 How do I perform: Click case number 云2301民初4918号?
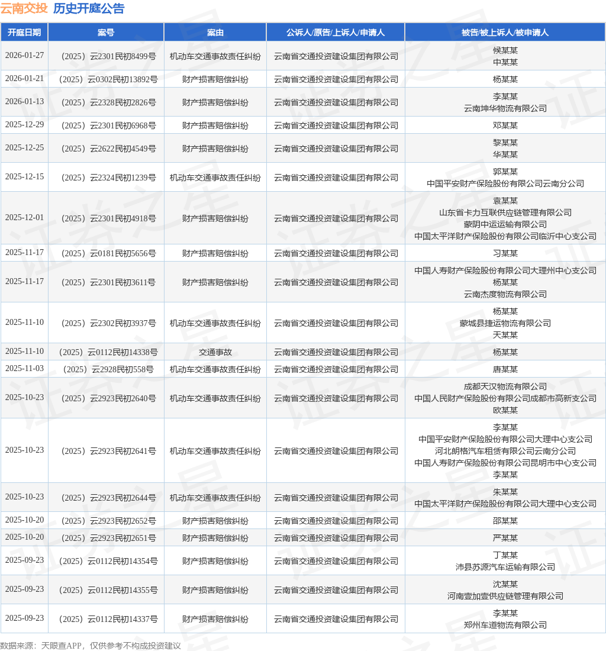pyautogui.click(x=108, y=218)
